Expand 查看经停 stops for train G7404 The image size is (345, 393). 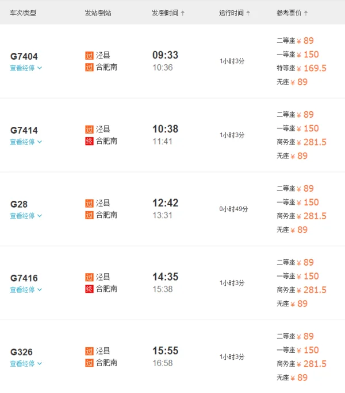click(26, 68)
